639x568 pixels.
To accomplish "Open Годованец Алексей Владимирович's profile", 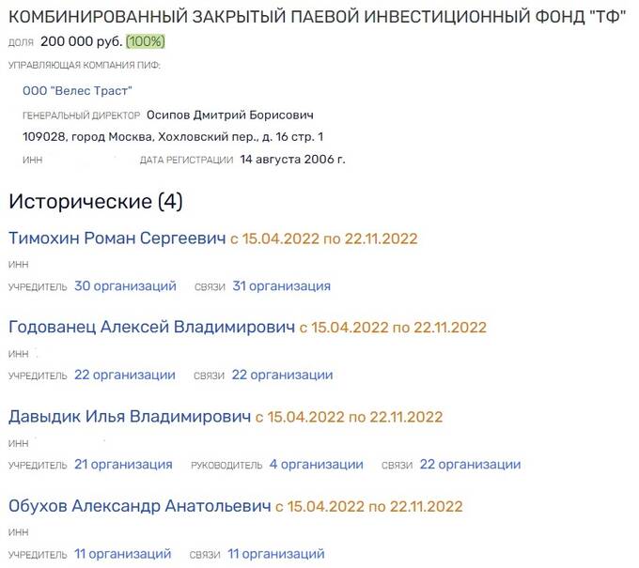I will point(151,328).
